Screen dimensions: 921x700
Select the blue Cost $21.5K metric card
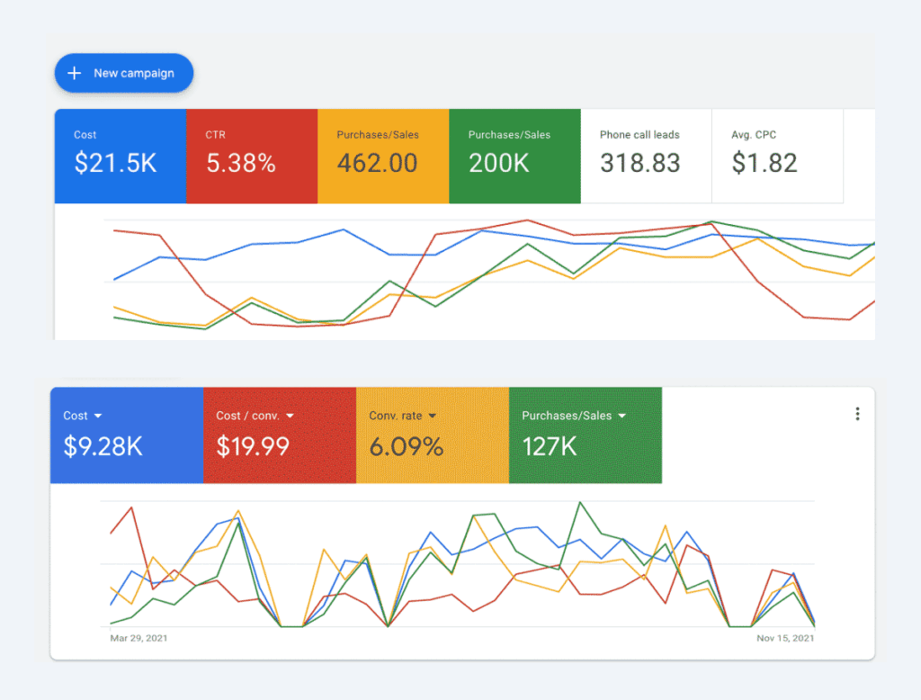[121, 156]
